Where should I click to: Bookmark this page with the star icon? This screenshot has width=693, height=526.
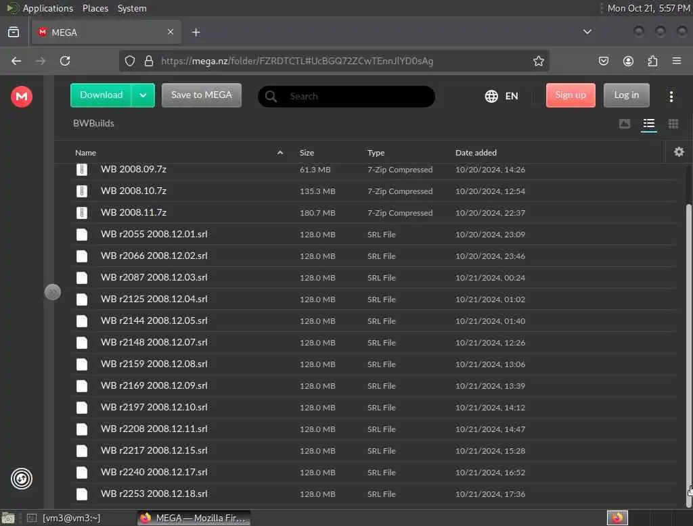pos(538,61)
